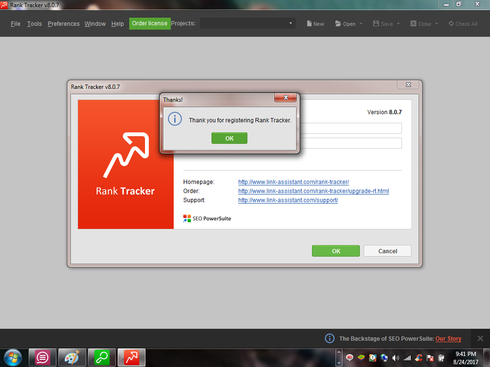Click the Order license button
Screen dimensions: 490x367
tap(150, 23)
